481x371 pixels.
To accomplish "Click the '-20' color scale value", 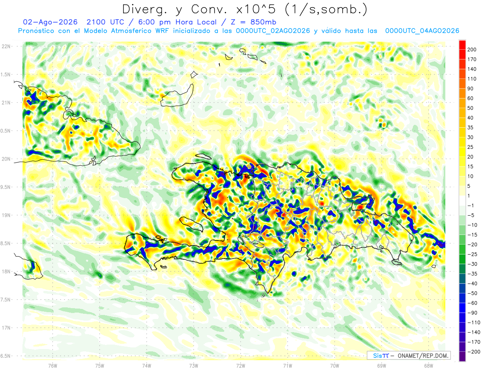I will 473,245.
